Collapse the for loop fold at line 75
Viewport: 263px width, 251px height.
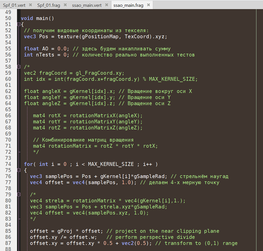click(18, 170)
